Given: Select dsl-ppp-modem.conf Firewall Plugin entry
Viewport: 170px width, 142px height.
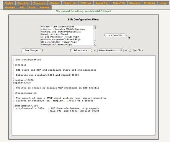Looking at the screenshot, I should click(67, 37).
